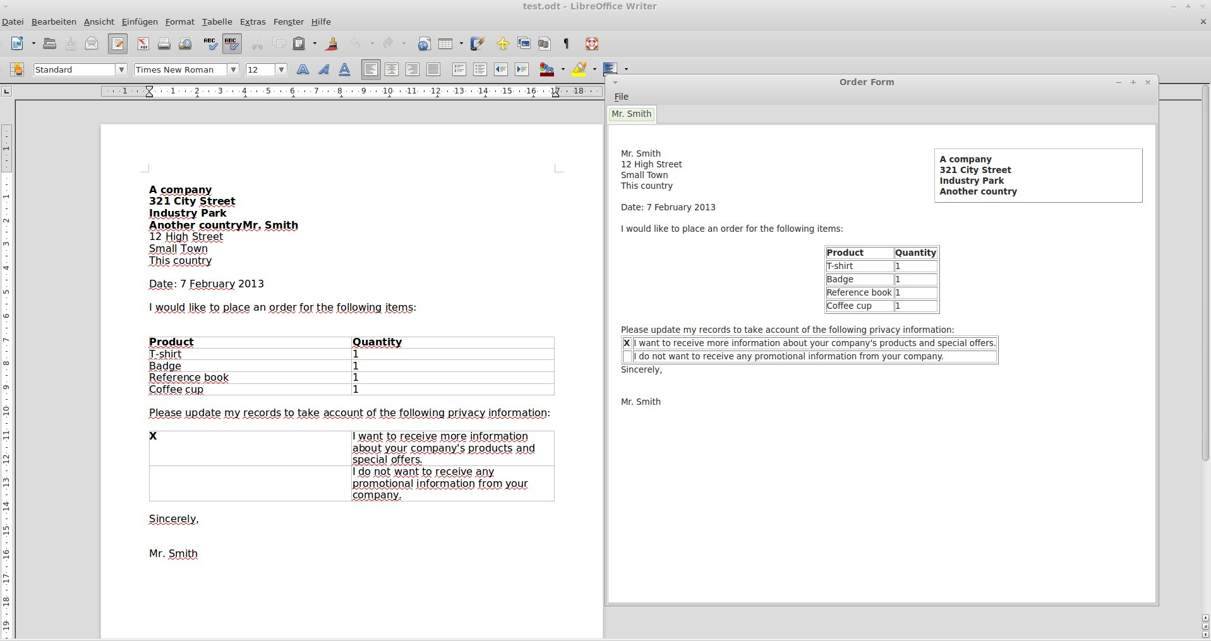
Task: Open Page Preview with the magnifier icon
Action: point(185,44)
